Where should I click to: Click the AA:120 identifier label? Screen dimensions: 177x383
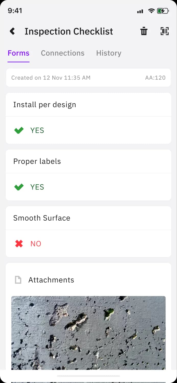(x=155, y=78)
